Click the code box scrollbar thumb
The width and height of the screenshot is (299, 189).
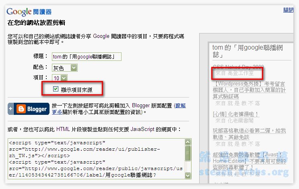[x=188, y=153]
